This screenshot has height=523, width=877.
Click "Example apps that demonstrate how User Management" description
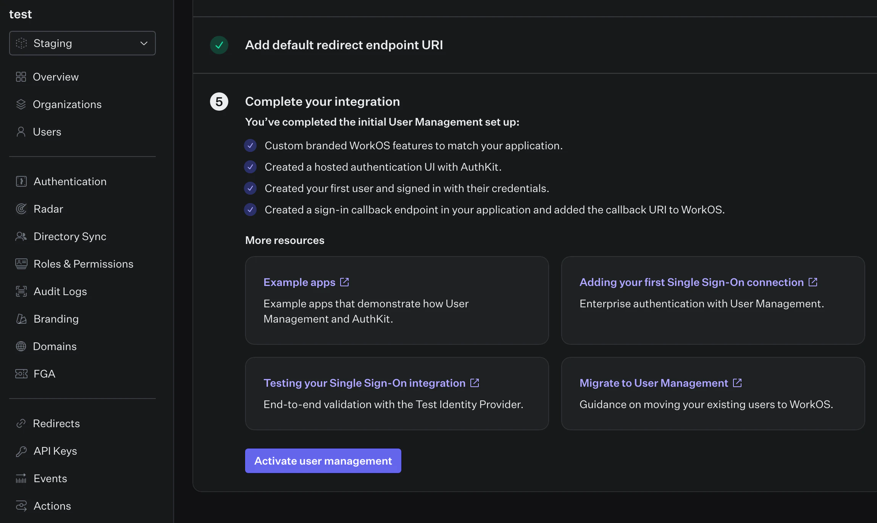click(366, 311)
